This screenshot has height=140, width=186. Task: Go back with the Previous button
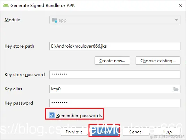click(x=74, y=132)
